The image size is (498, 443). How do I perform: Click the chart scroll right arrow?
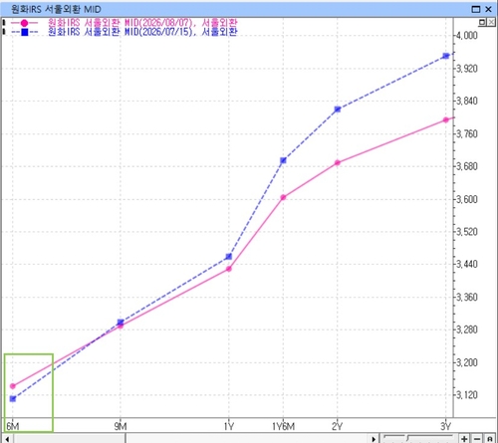coord(373,439)
